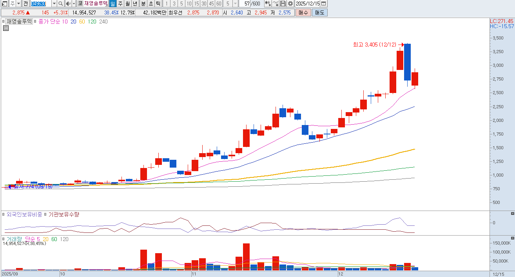The width and height of the screenshot is (515, 277).
Task: Open the calendar date picker icon
Action: point(323,4)
